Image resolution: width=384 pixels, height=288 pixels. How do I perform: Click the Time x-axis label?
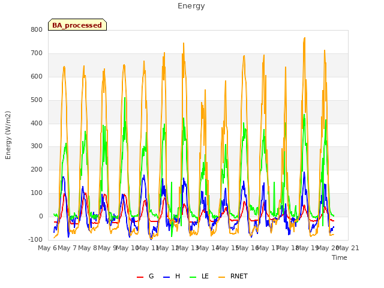tap(340, 257)
